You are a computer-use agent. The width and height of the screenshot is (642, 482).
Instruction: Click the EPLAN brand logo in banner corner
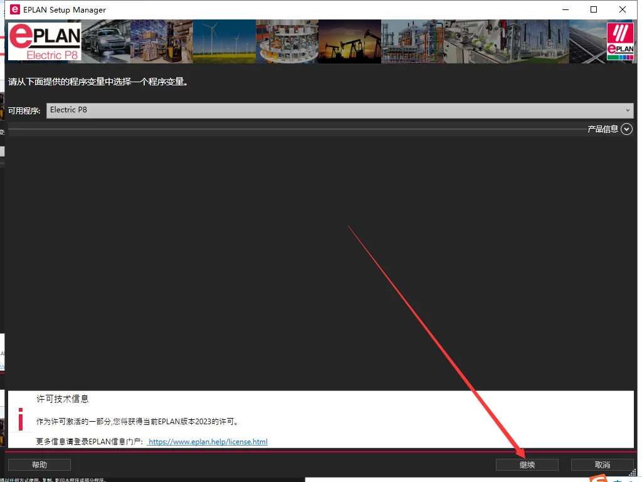click(620, 42)
